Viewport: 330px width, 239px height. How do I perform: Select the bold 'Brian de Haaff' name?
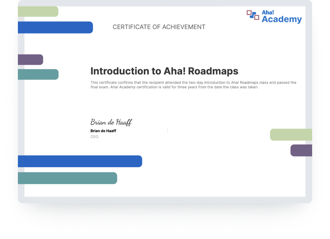pos(103,131)
